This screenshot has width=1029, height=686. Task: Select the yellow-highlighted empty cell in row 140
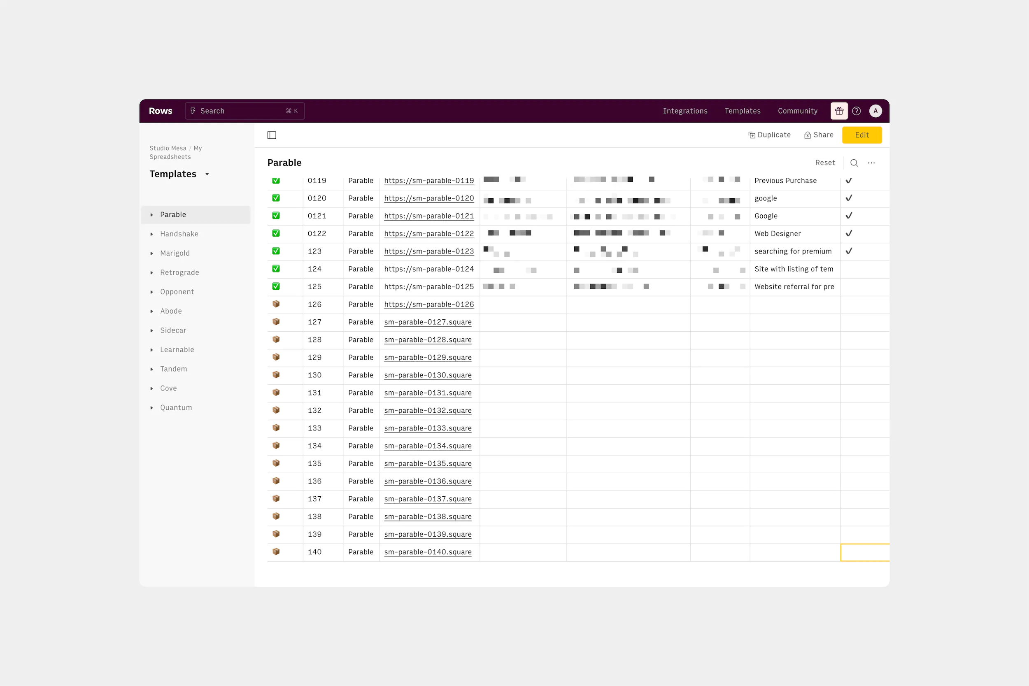(x=865, y=552)
